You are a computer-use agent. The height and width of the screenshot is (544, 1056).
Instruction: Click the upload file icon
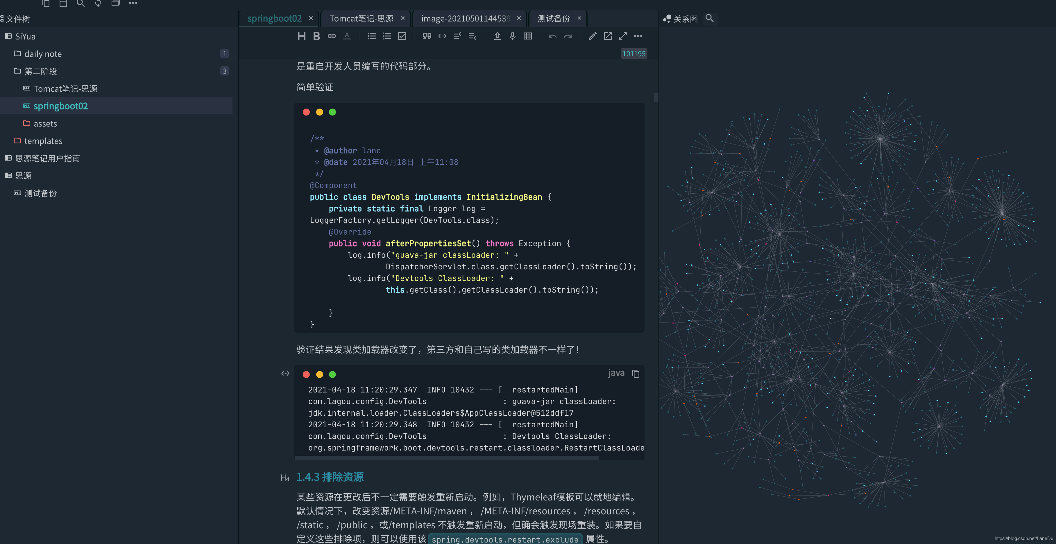tap(497, 36)
